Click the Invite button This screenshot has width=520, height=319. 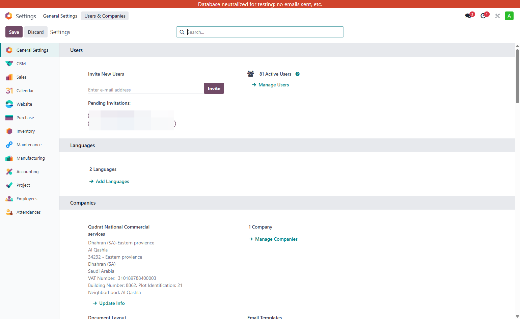click(x=214, y=88)
